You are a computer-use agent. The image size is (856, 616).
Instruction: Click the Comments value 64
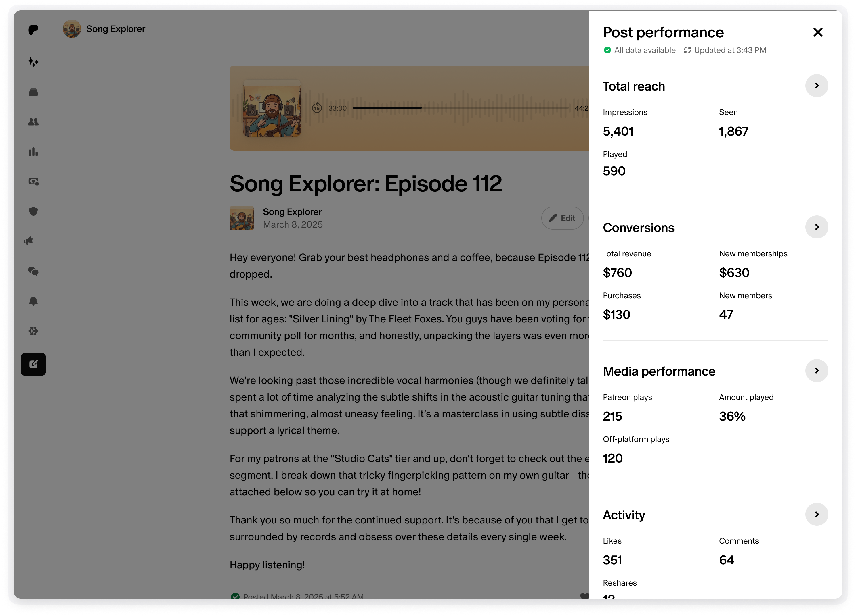coord(727,560)
